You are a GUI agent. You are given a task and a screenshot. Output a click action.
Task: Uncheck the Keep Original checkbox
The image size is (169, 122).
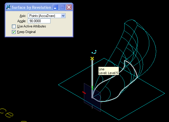(x=14, y=32)
